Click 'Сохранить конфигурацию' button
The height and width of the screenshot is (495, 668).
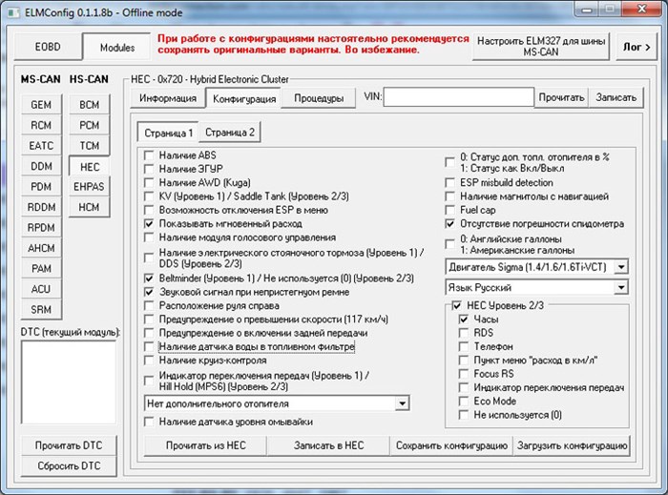coord(451,445)
